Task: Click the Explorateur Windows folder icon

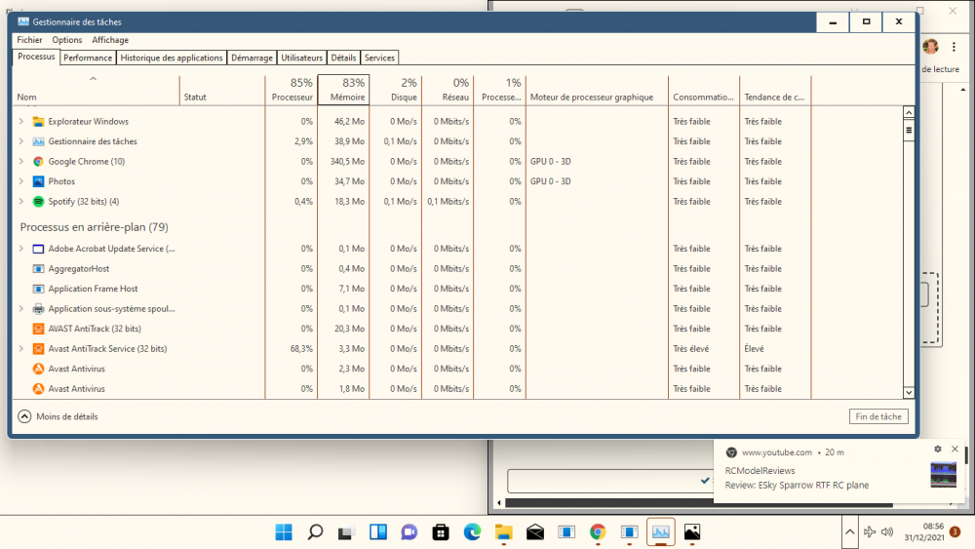Action: click(x=39, y=122)
